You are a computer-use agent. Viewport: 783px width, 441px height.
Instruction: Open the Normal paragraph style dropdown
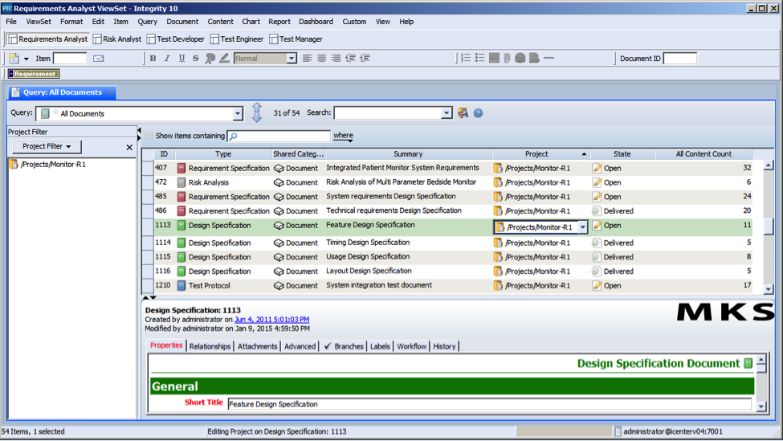[x=292, y=59]
